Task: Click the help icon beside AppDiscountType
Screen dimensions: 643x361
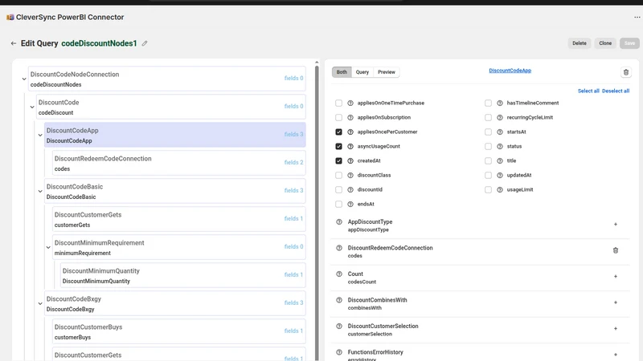Action: pos(339,222)
